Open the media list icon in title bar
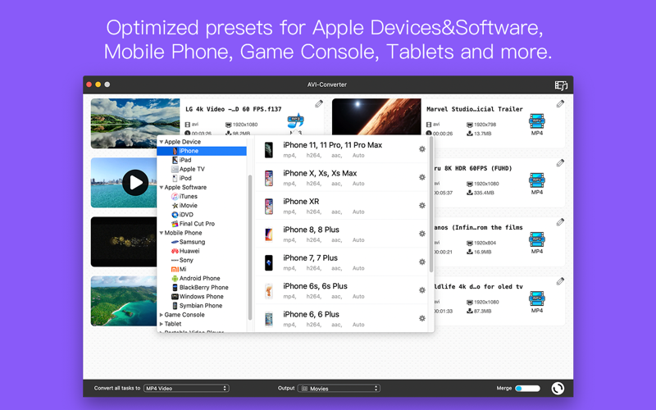Viewport: 656px width, 410px height. pos(561,85)
